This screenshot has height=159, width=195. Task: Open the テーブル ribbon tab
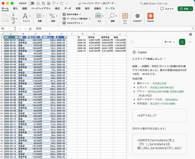click(110, 9)
